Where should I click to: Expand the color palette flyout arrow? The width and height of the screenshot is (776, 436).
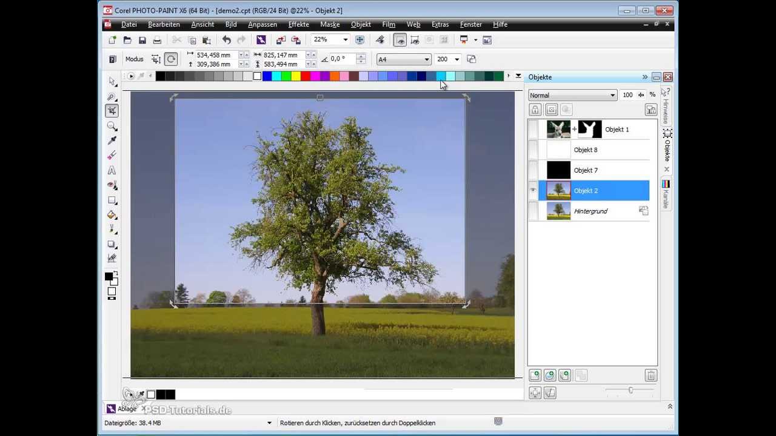pos(518,76)
